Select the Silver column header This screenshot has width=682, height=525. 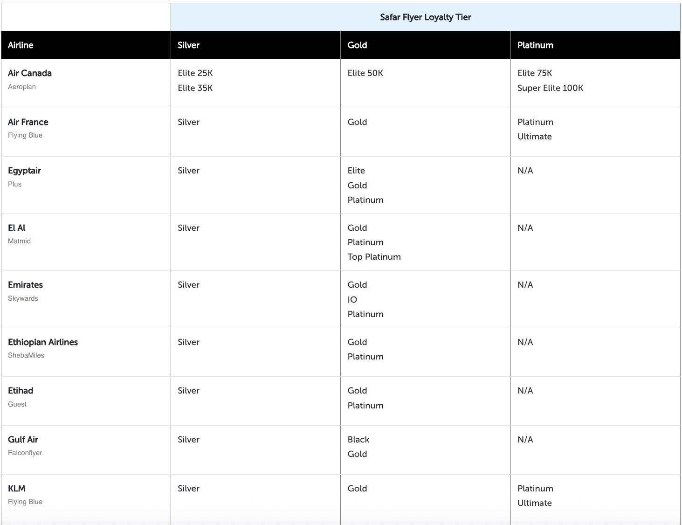188,45
